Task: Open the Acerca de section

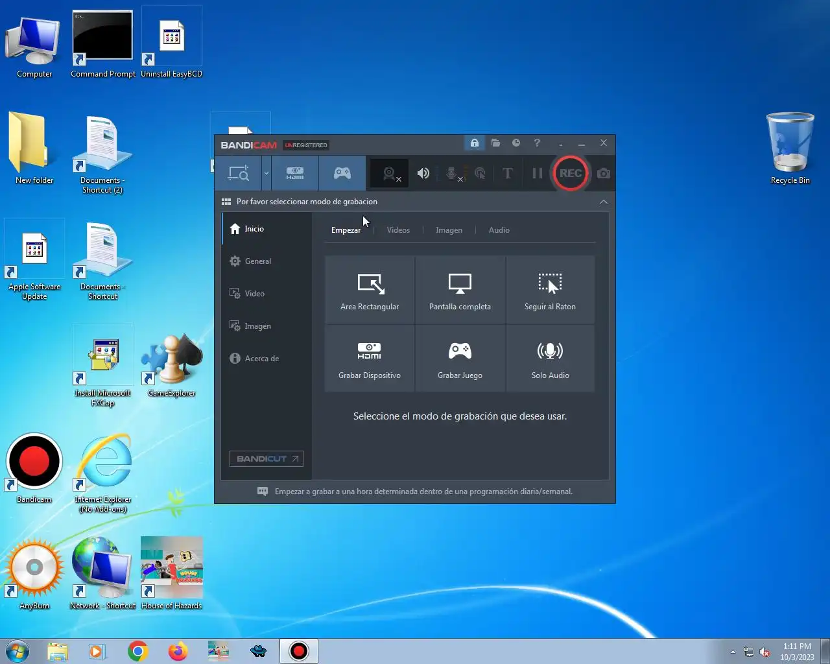Action: tap(267, 359)
